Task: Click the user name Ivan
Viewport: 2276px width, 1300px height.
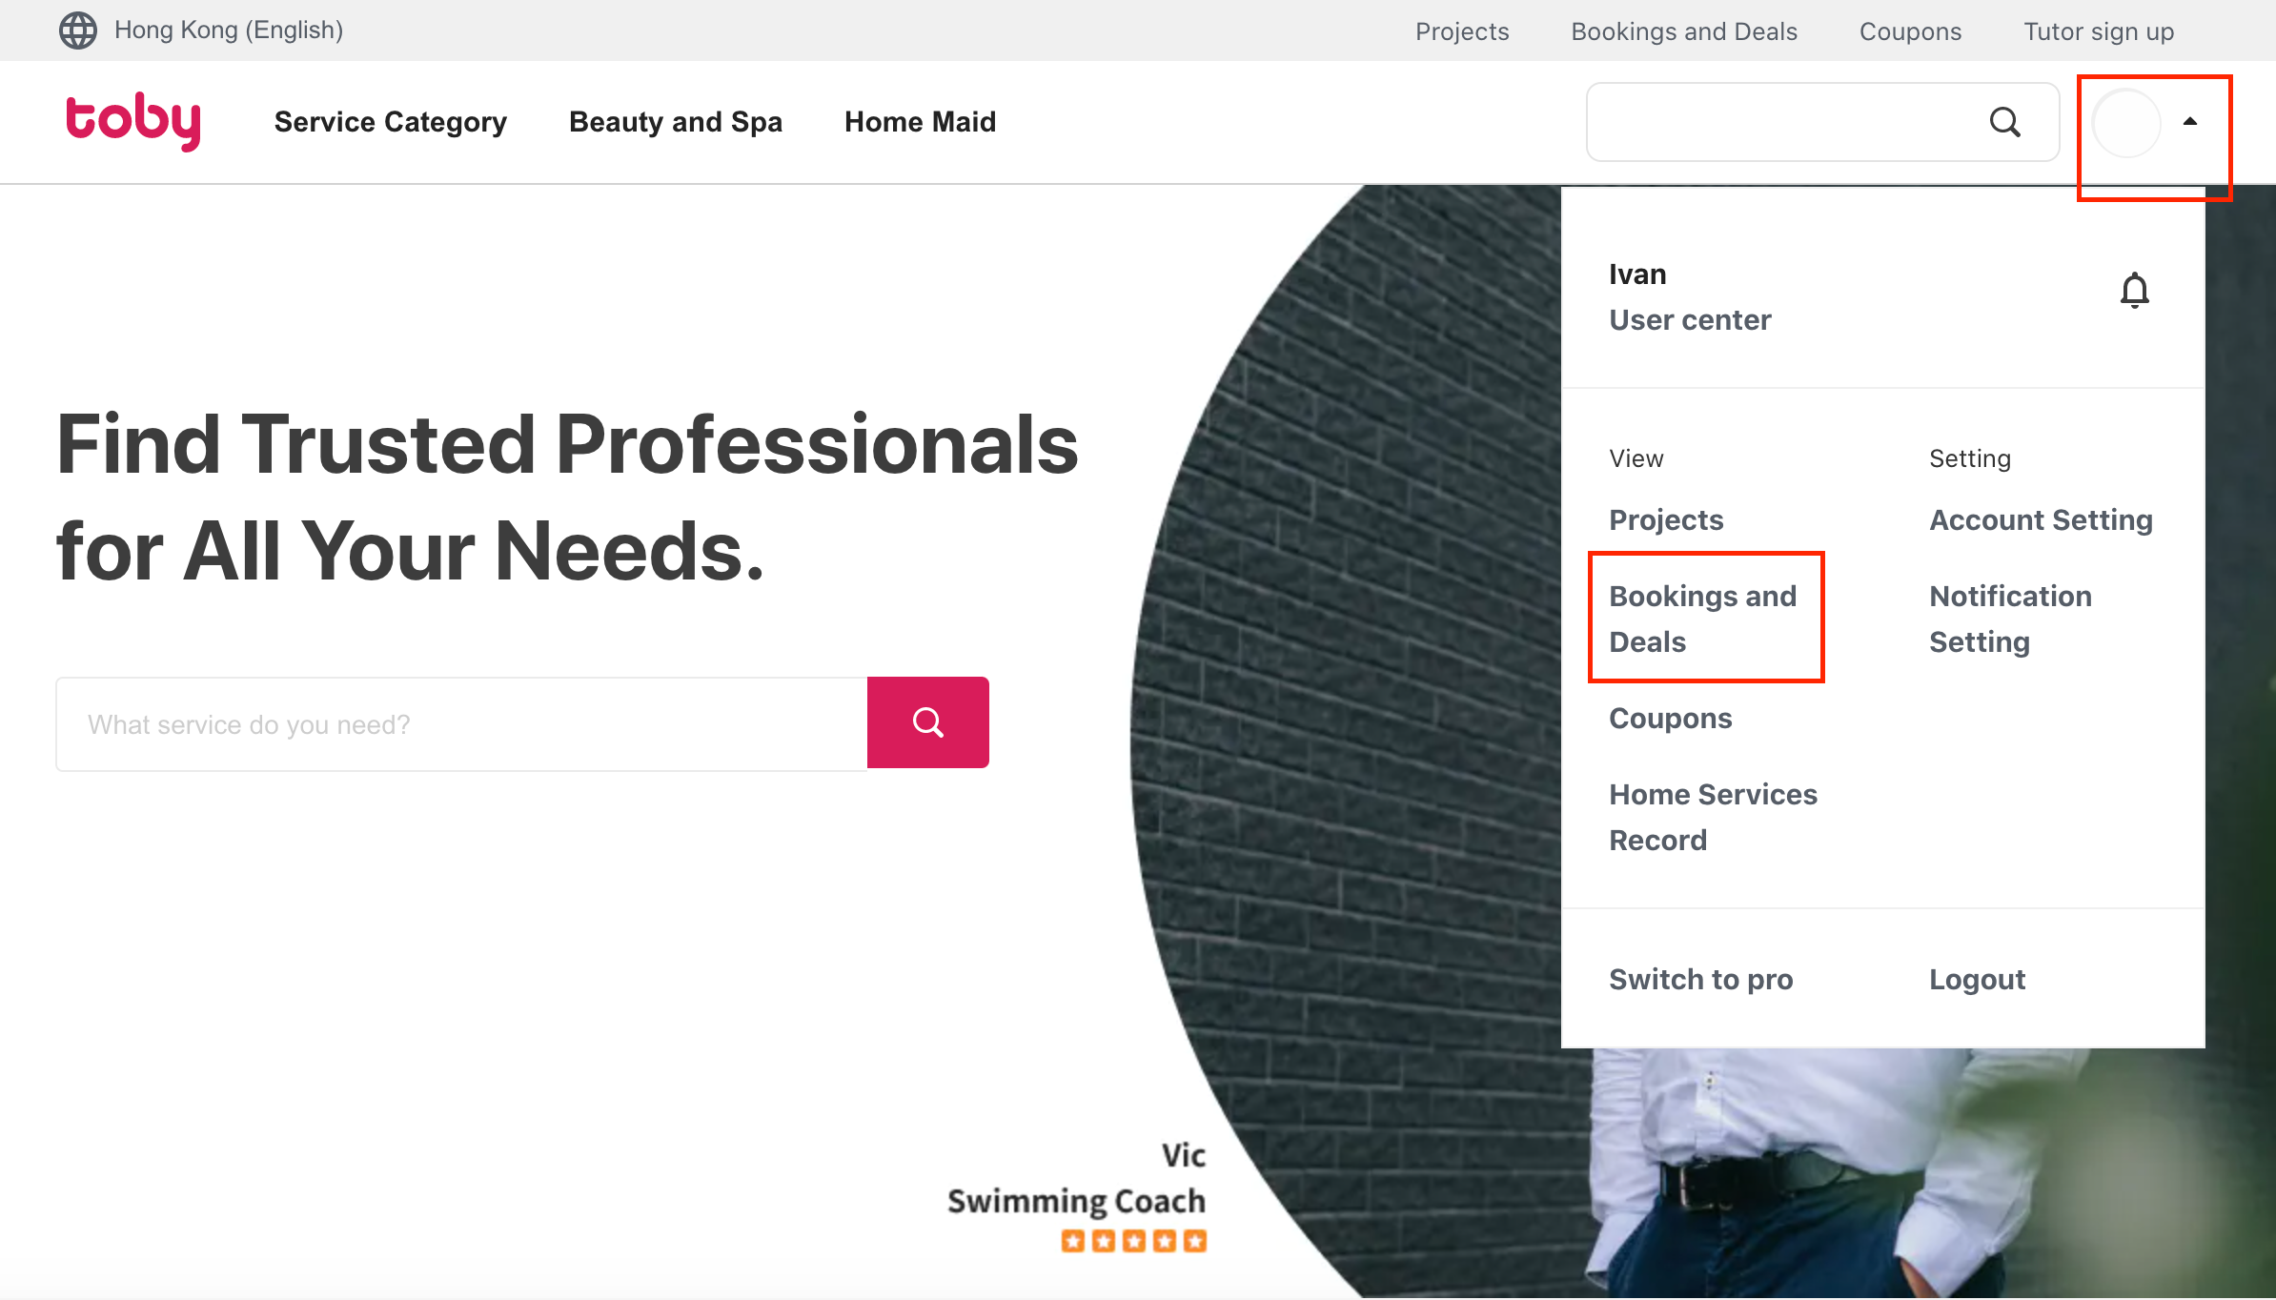Action: coord(1637,274)
